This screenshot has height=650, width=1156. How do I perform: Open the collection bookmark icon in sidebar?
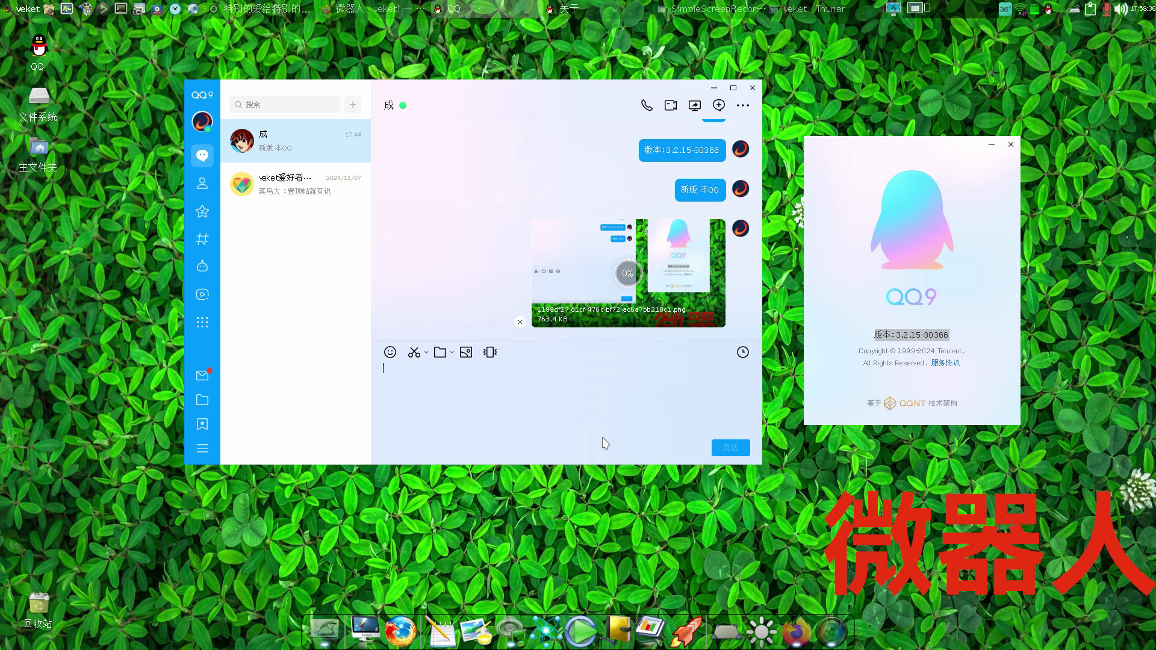coord(202,424)
